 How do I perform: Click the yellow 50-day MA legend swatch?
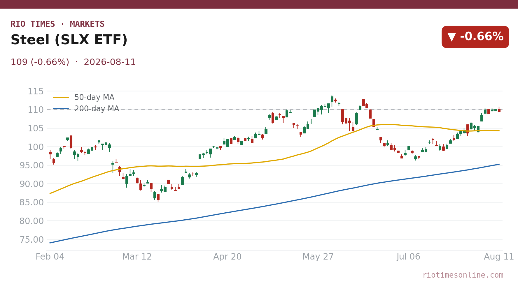pyautogui.click(x=61, y=98)
